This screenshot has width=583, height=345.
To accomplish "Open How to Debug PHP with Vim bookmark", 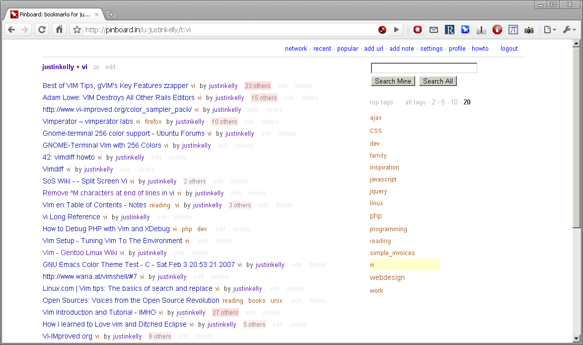I will click(106, 229).
